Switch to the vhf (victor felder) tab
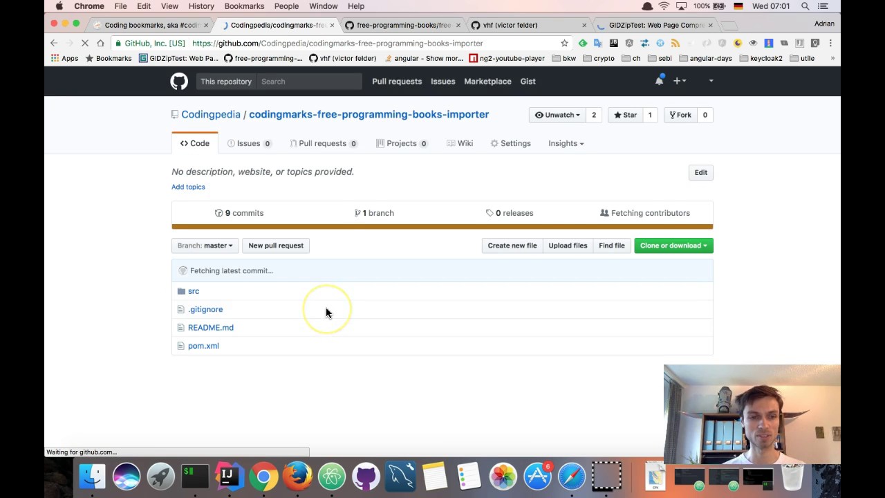 tap(530, 25)
